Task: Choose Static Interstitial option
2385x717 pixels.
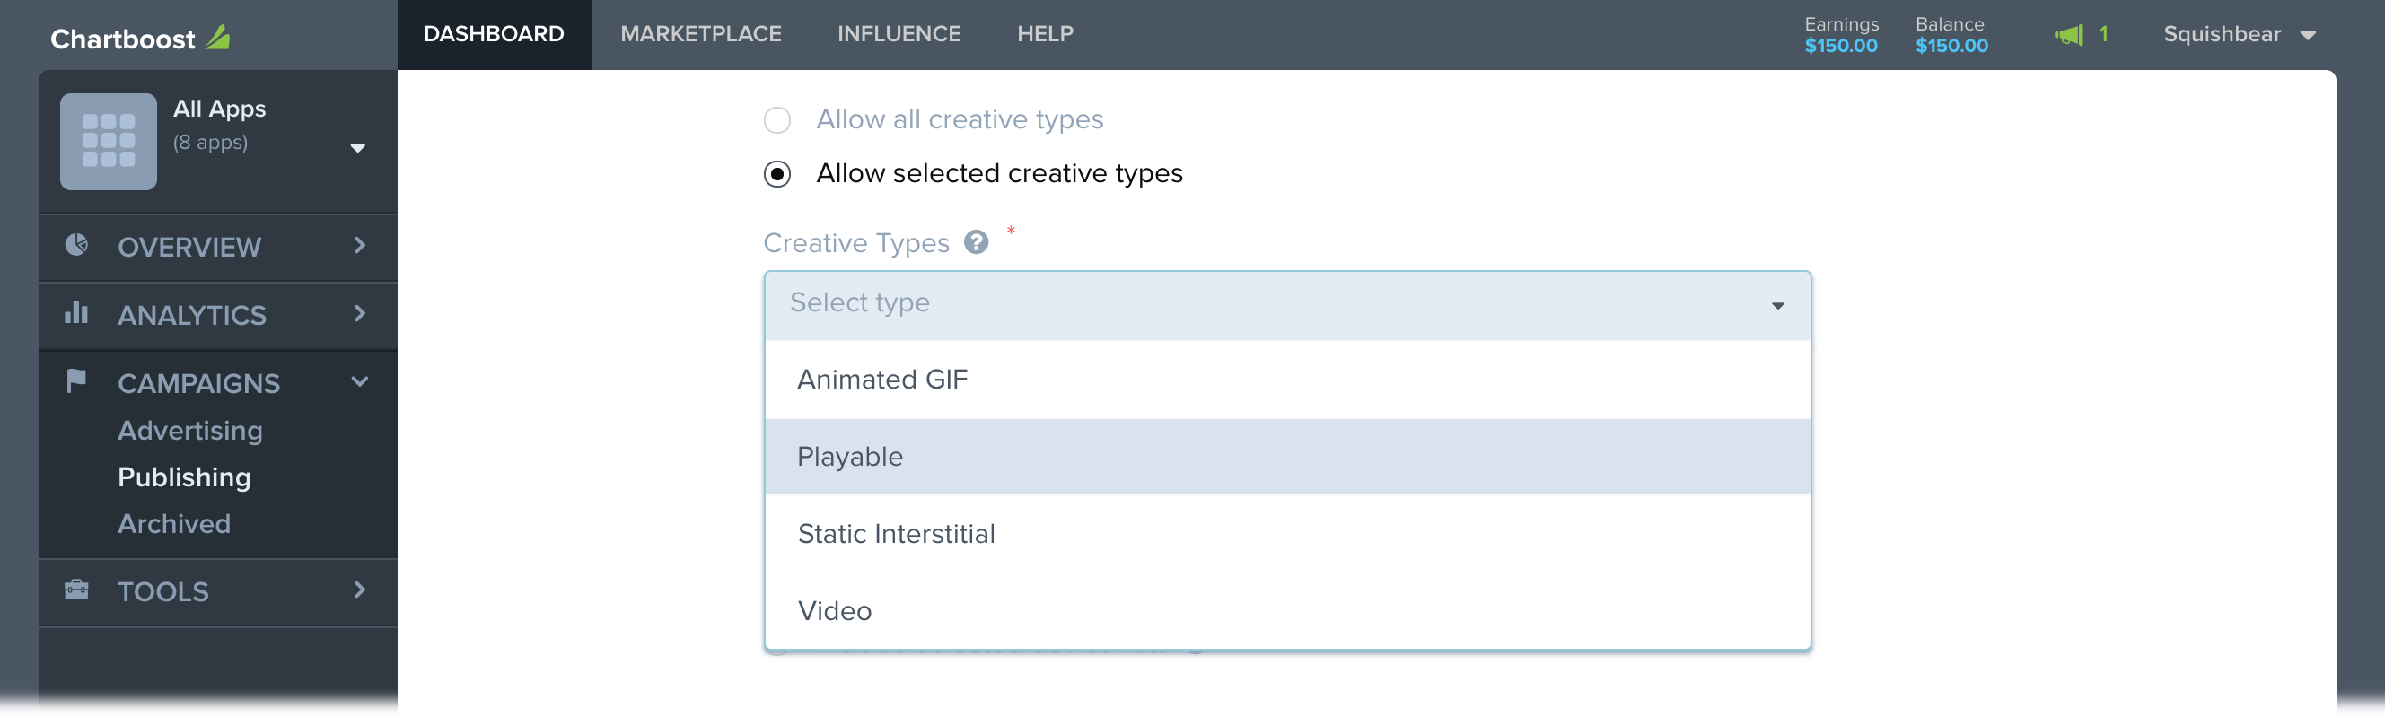Action: coord(1287,534)
